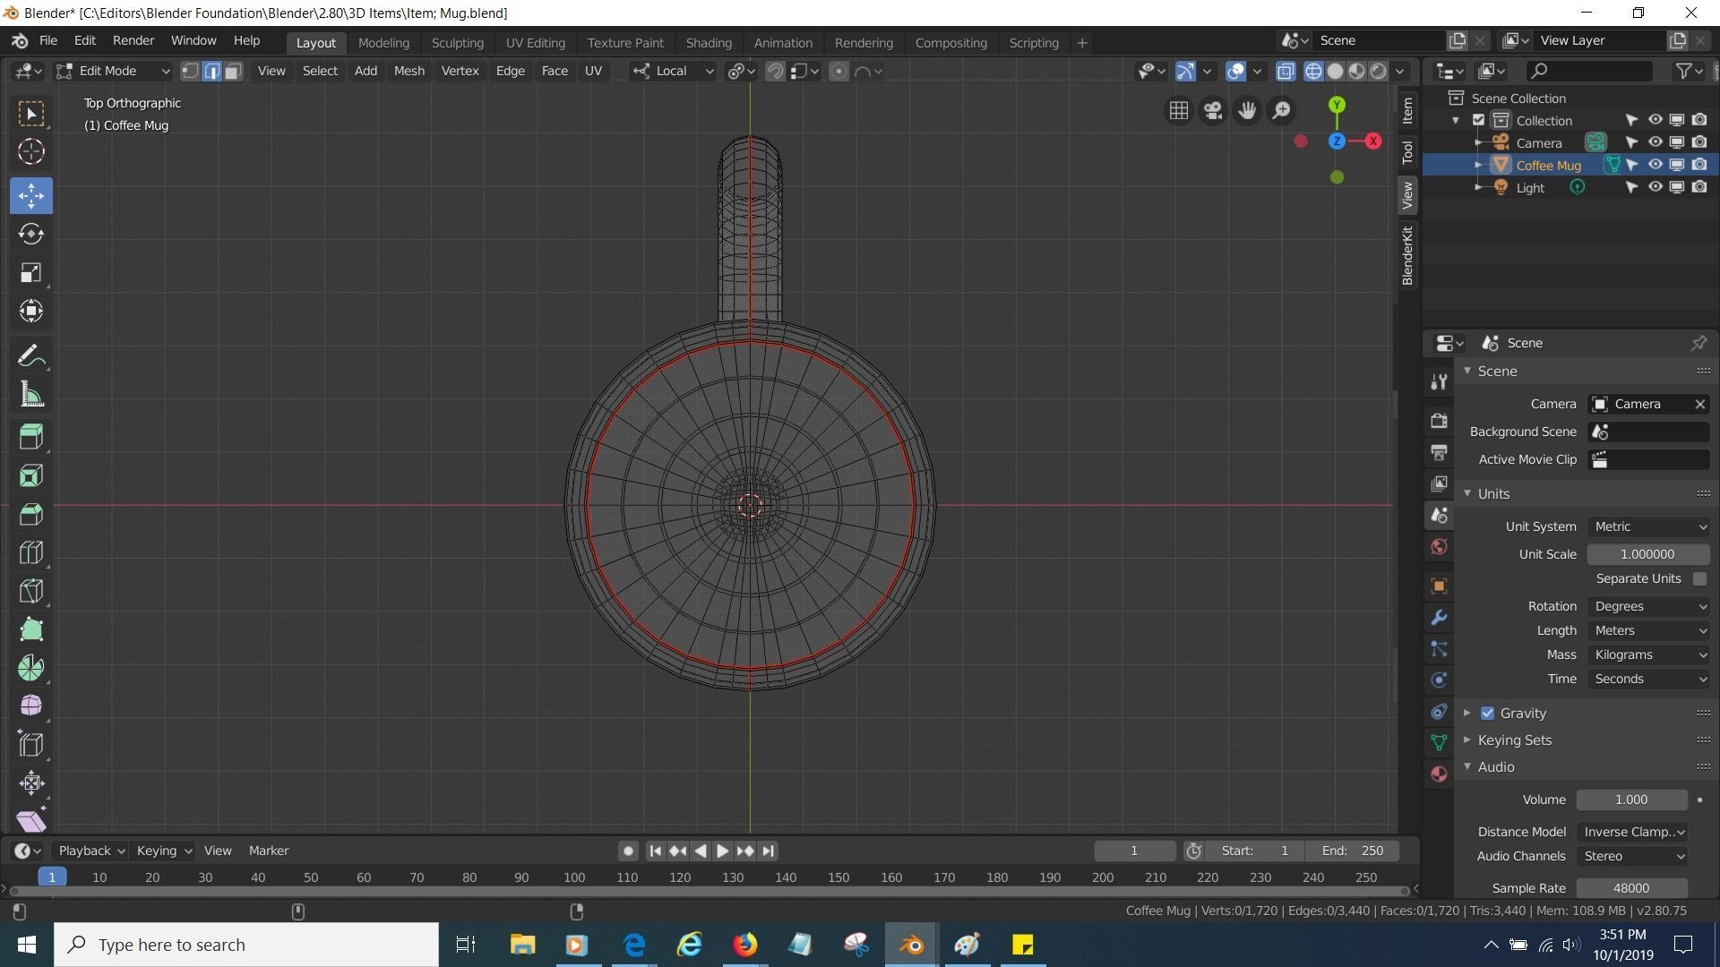Select the Select Box tool

31,113
